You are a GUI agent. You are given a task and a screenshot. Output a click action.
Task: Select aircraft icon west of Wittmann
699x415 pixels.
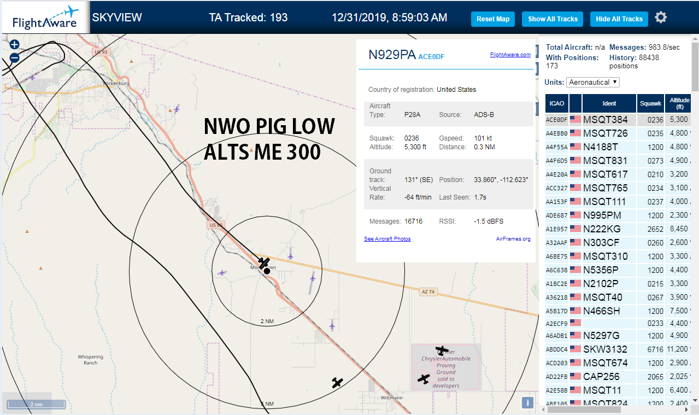click(337, 383)
